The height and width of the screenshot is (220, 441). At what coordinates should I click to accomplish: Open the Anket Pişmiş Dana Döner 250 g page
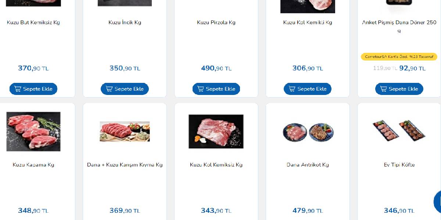tap(399, 26)
